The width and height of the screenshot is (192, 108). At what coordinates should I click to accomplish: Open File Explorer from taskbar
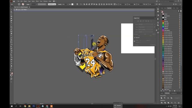click(x=29, y=106)
